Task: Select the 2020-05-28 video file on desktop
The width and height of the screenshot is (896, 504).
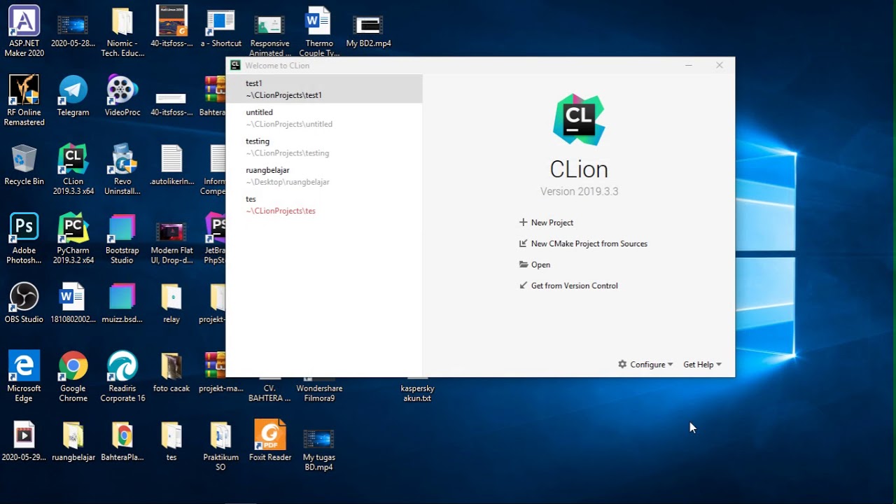Action: pyautogui.click(x=73, y=31)
